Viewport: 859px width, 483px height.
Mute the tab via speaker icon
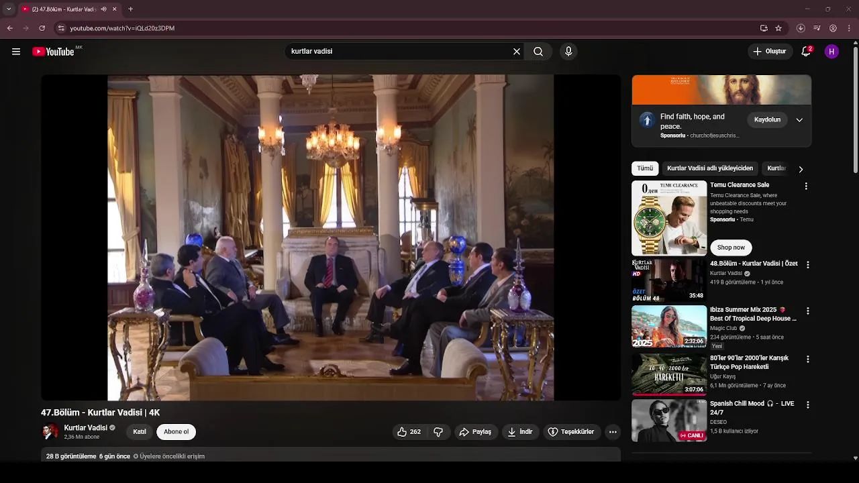pyautogui.click(x=103, y=9)
